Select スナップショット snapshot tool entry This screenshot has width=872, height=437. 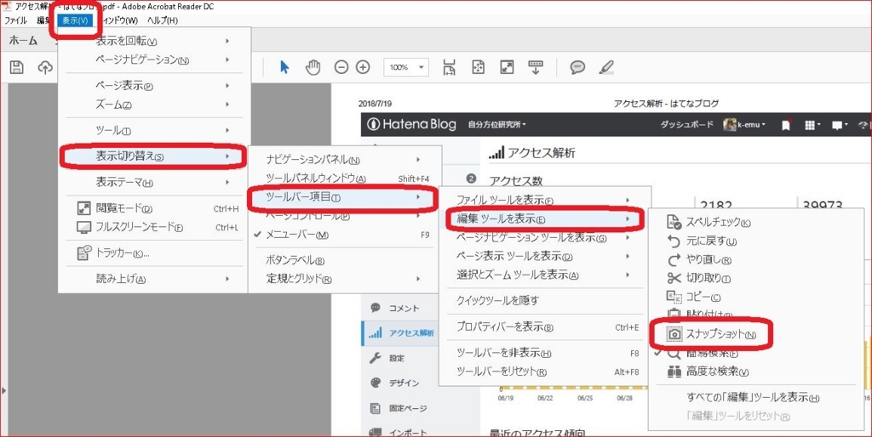point(756,334)
